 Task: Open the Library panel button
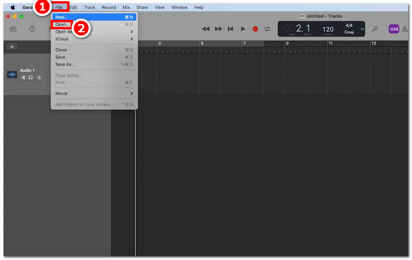(13, 29)
